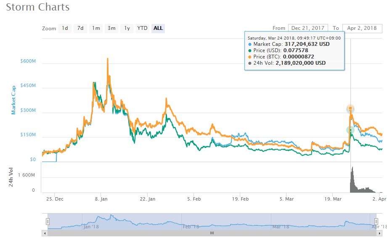Click the right navigator range handle

pos(376,221)
